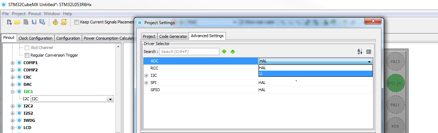Click the Driver Selector search field
The height and width of the screenshot is (133, 438).
click(x=189, y=52)
